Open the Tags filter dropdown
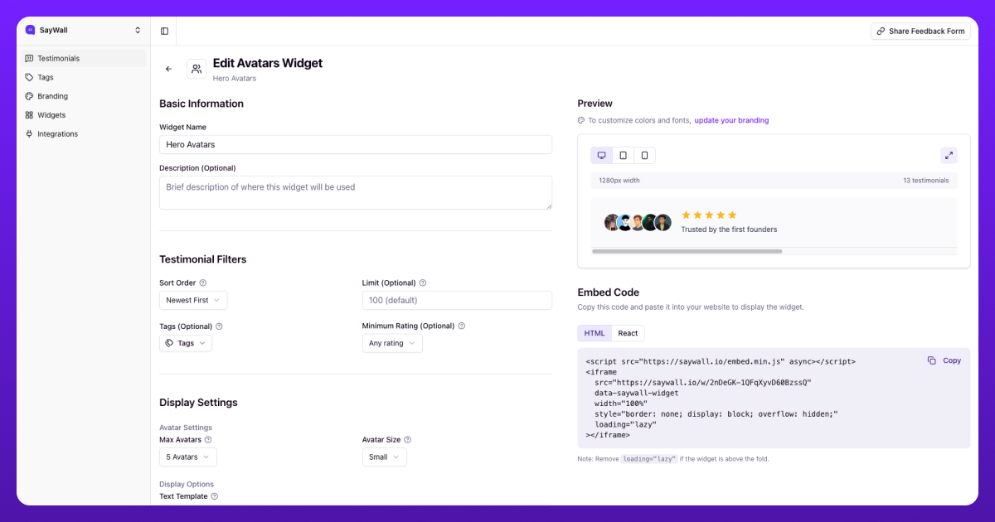The height and width of the screenshot is (522, 995). coord(185,342)
